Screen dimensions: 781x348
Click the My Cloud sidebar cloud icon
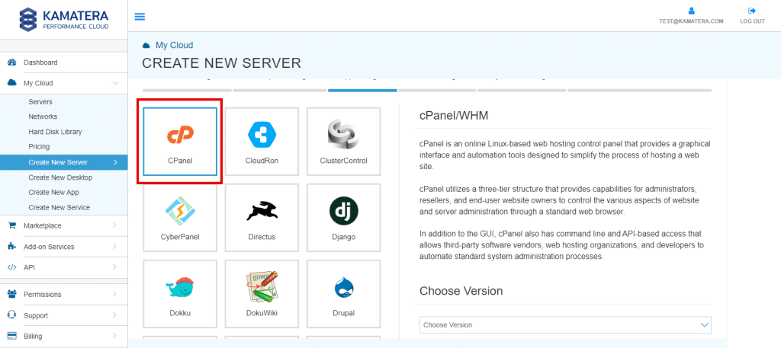(12, 83)
